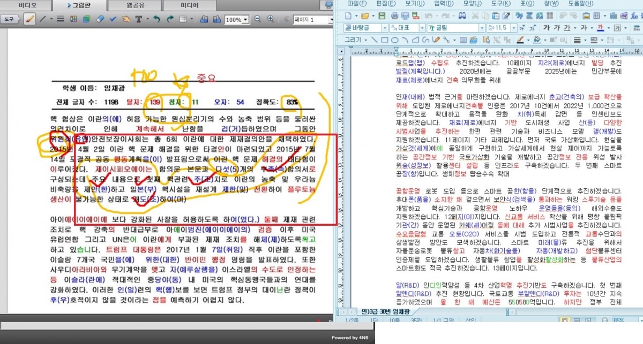Click the 도구 button
Screen dimensions: 643x344
click(x=9, y=19)
